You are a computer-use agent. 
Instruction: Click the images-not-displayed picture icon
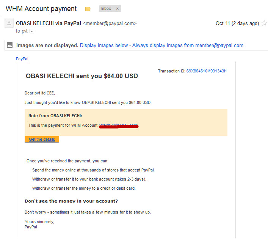[9, 45]
